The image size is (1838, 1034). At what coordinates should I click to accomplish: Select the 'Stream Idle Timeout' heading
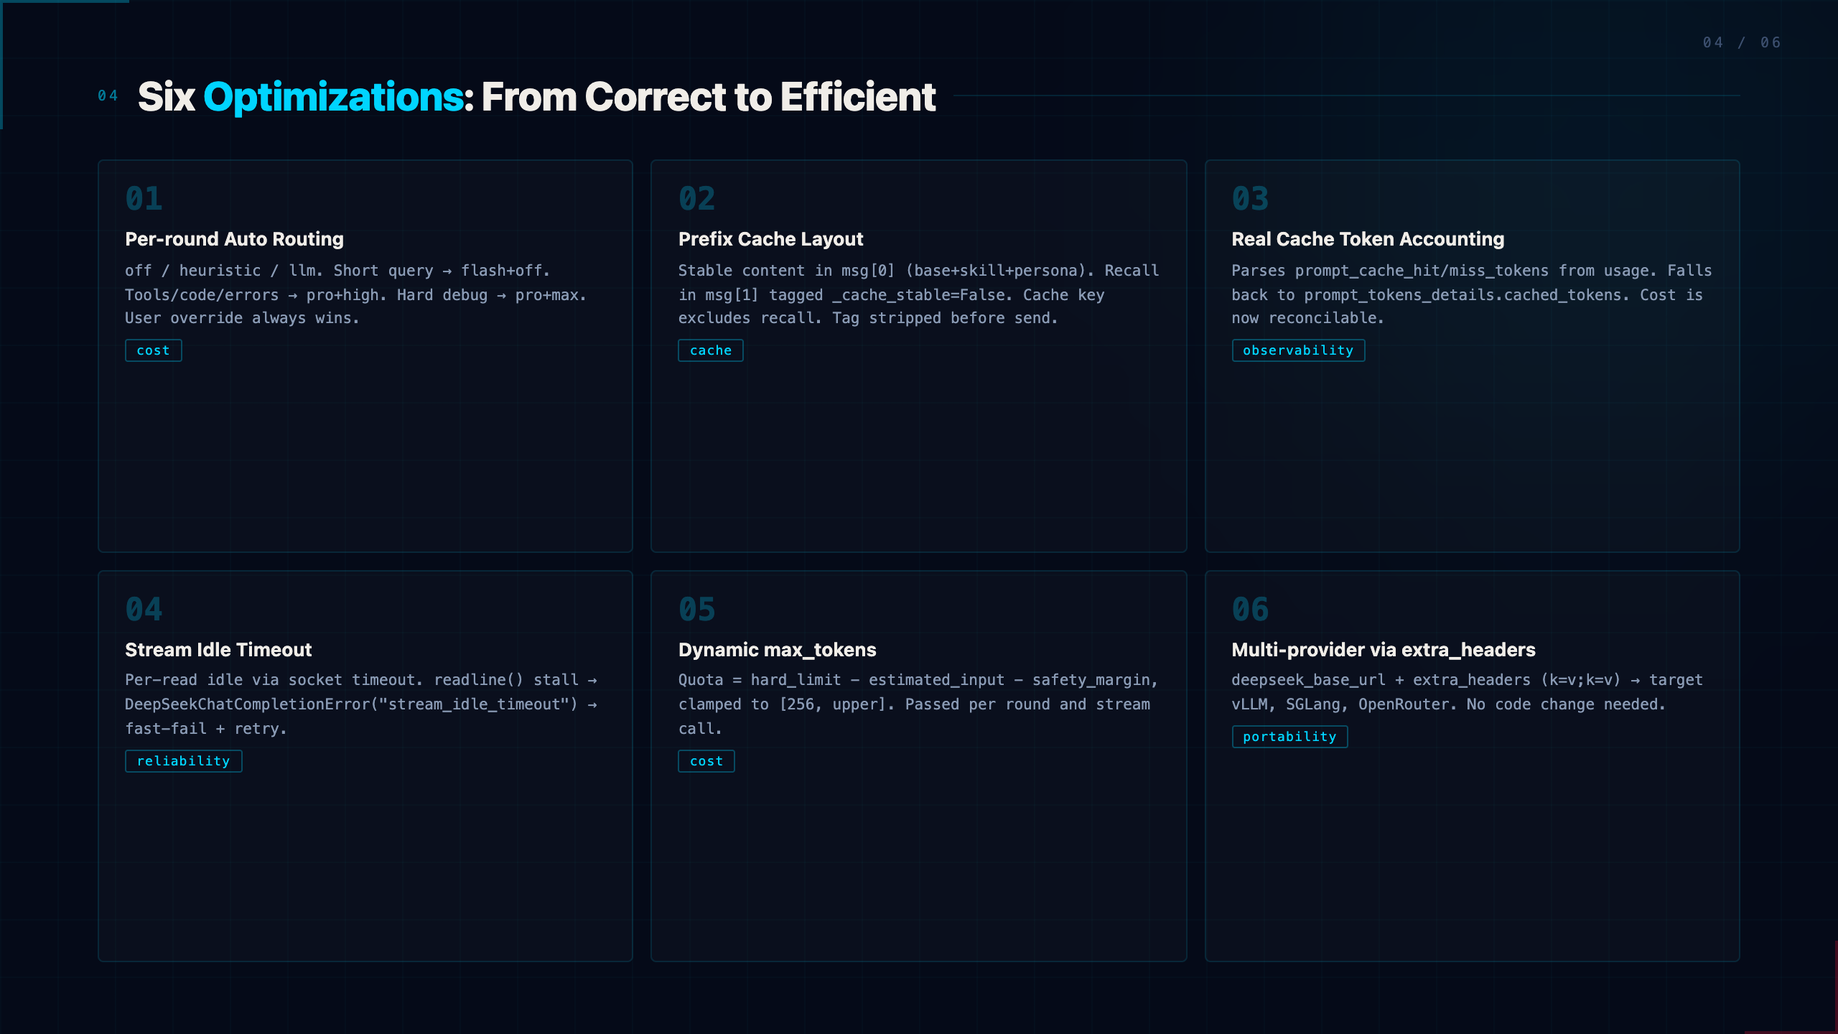tap(218, 649)
